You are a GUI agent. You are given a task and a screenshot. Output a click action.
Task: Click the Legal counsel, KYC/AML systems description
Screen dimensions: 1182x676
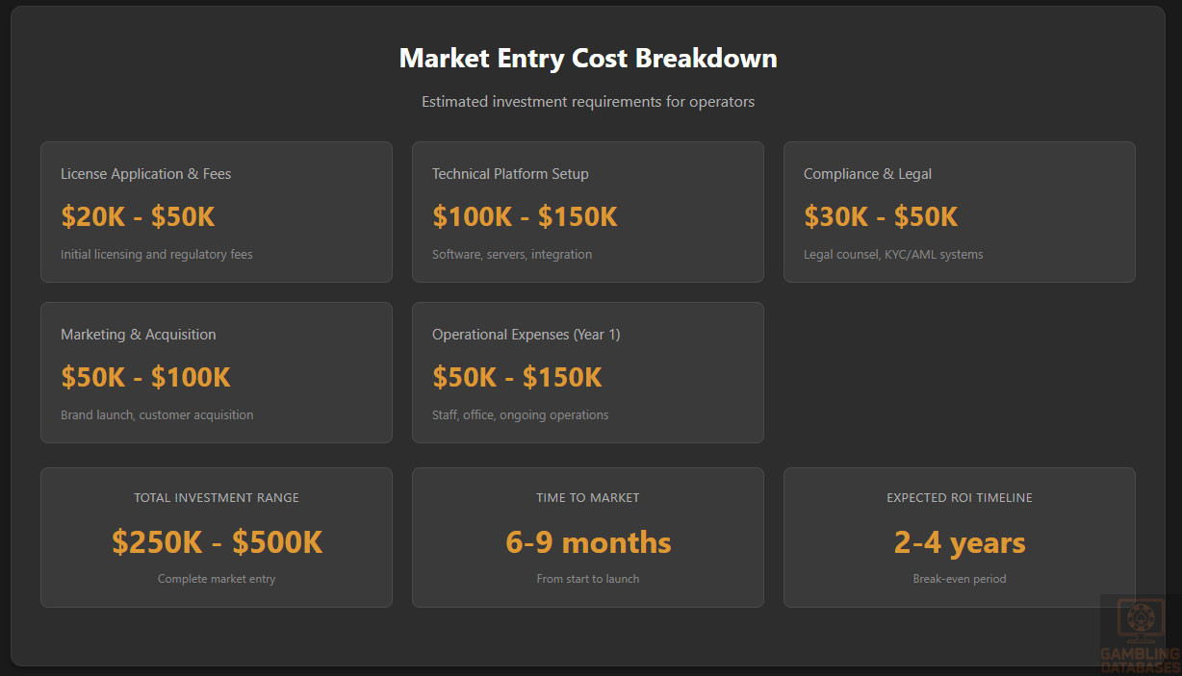click(x=893, y=255)
